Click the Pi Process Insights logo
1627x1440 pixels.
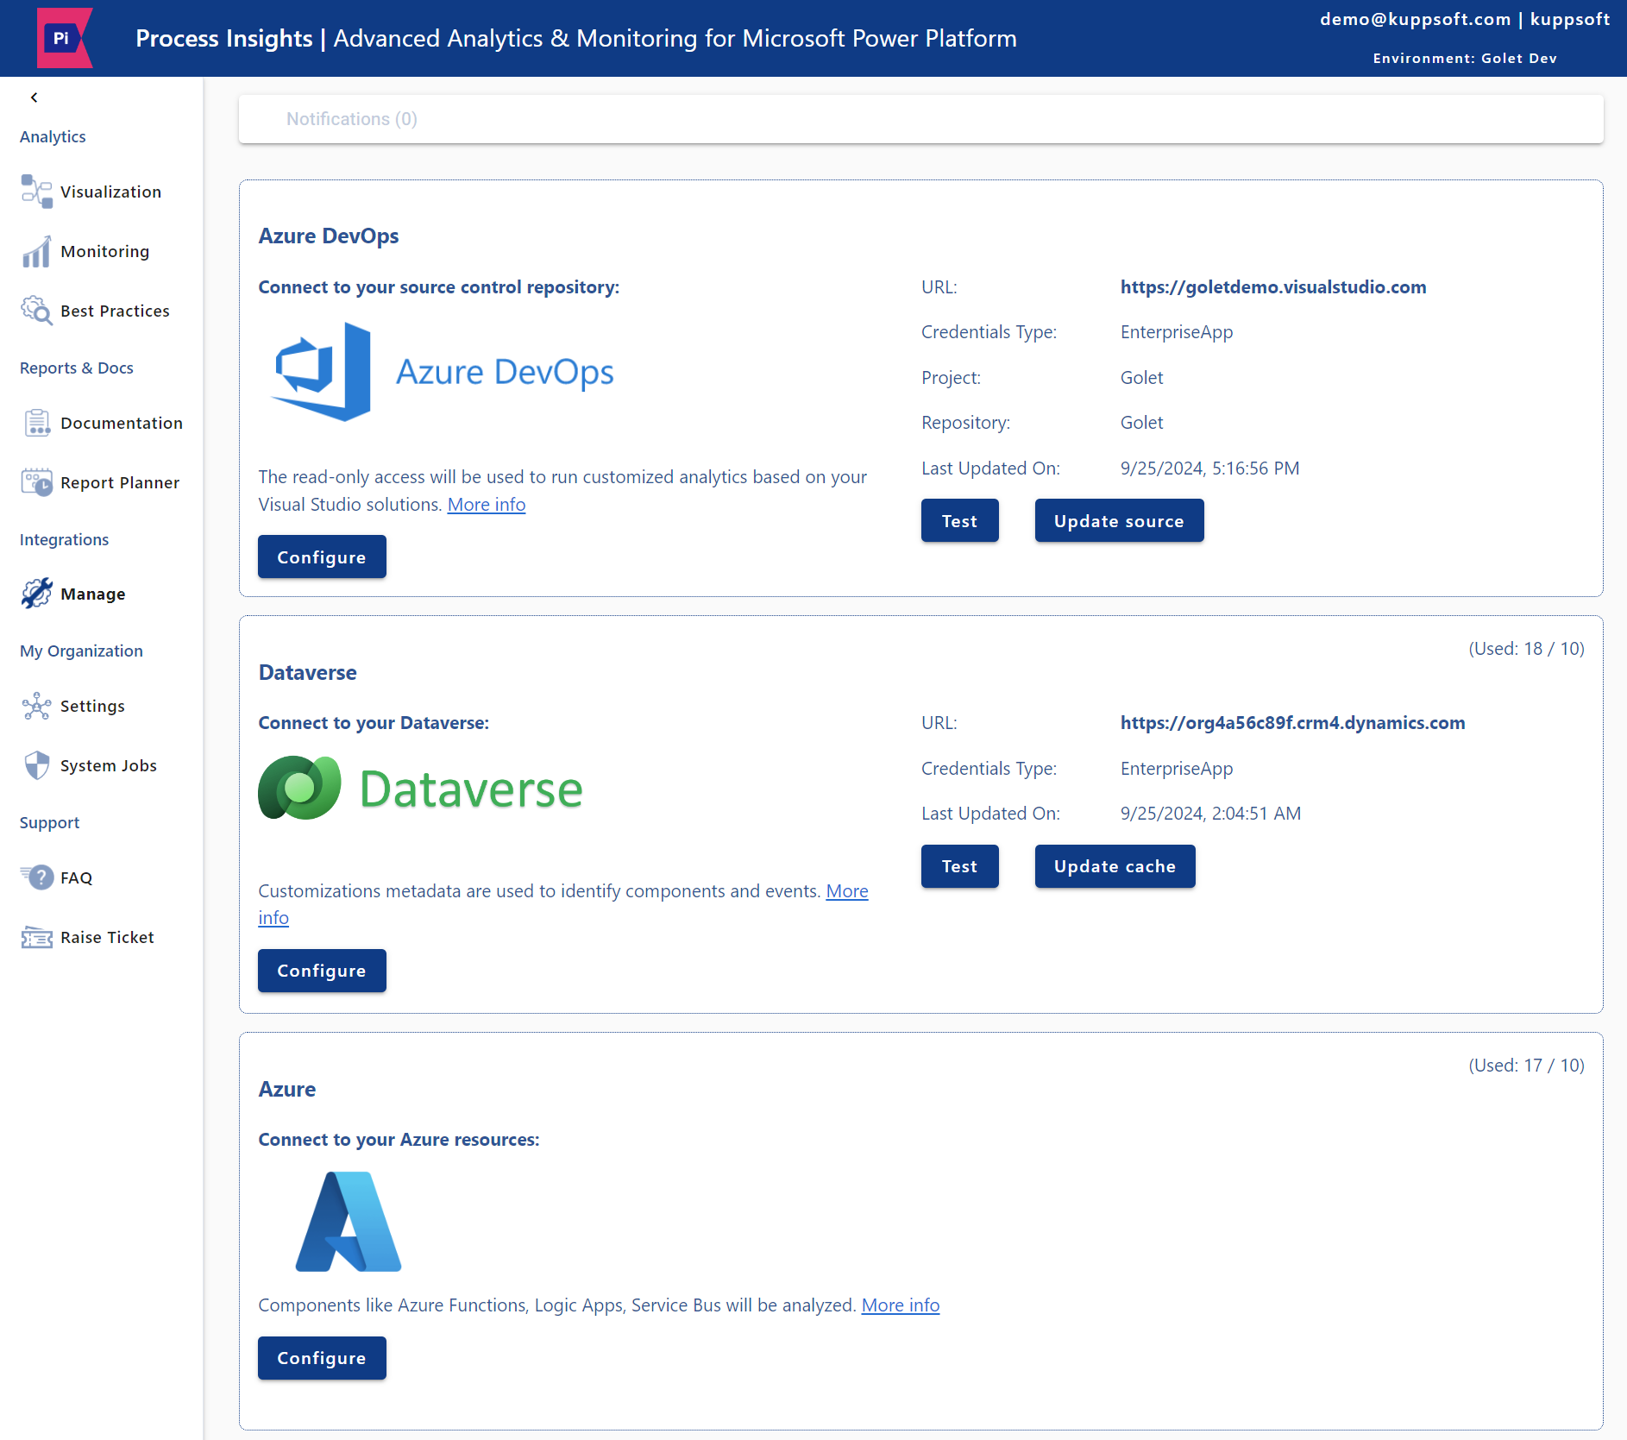(65, 38)
